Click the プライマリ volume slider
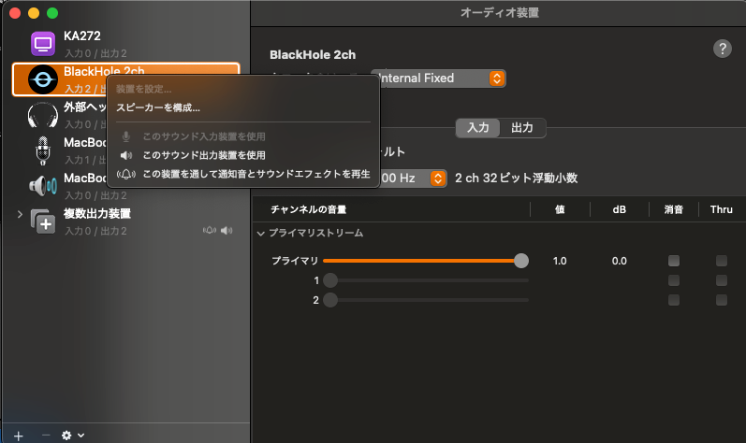This screenshot has height=443, width=746. [x=426, y=261]
